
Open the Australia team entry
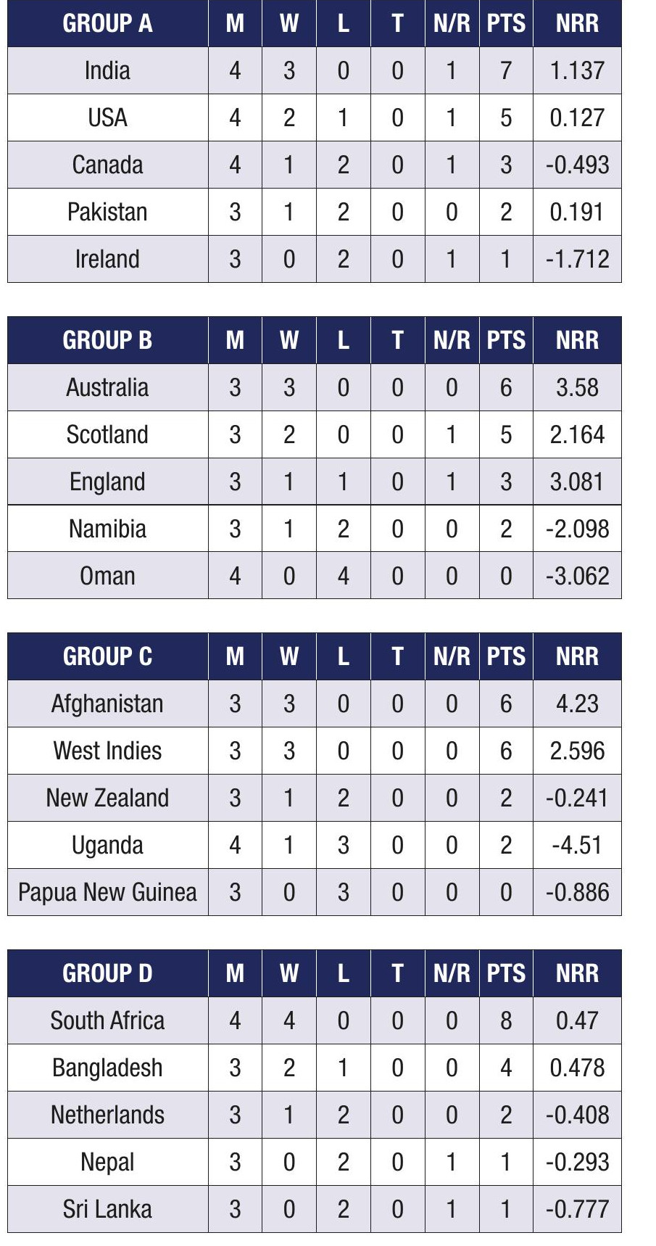point(107,387)
